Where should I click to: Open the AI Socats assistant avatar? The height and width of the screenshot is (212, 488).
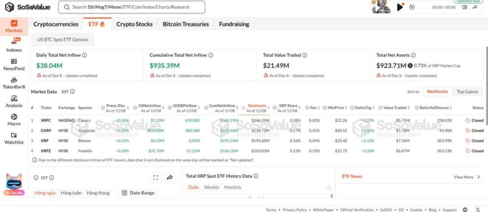click(14, 184)
